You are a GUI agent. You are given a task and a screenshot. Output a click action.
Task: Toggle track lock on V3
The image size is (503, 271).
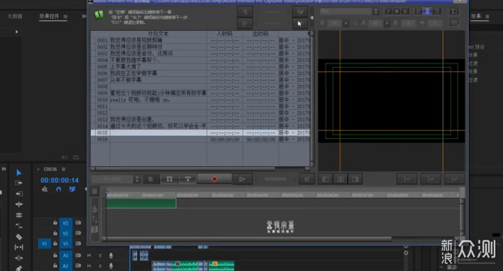coord(55,223)
